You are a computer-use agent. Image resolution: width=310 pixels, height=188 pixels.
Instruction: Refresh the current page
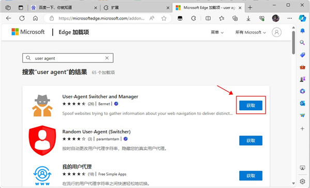coord(22,19)
